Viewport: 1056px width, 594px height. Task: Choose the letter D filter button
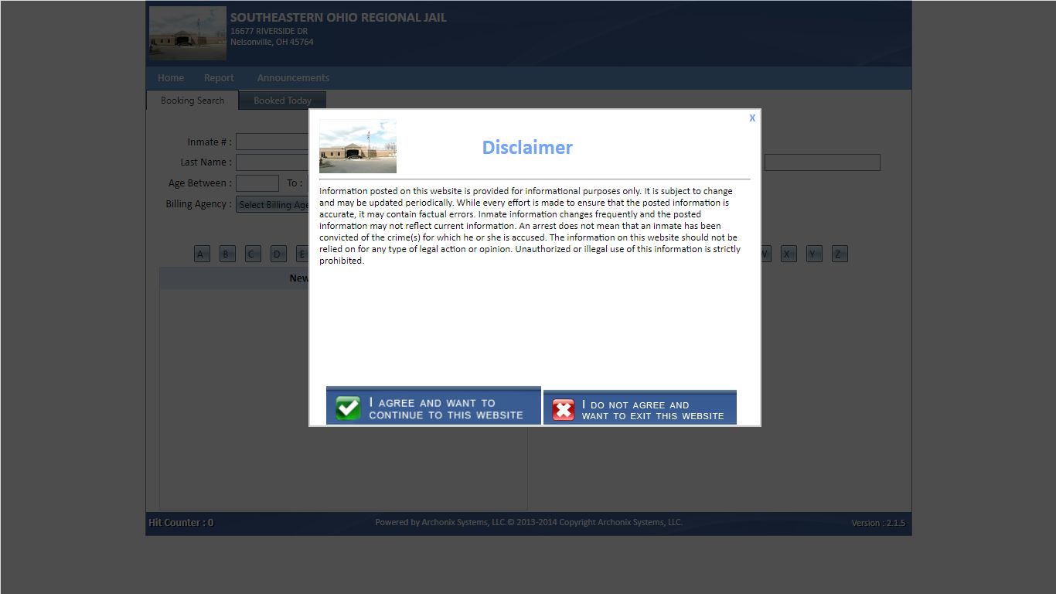278,254
